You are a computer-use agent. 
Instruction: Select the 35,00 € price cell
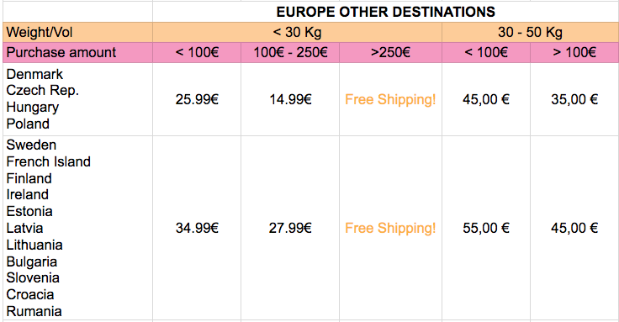click(574, 99)
